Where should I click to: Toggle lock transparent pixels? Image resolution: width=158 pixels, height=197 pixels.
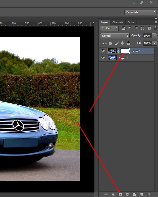(x=111, y=43)
